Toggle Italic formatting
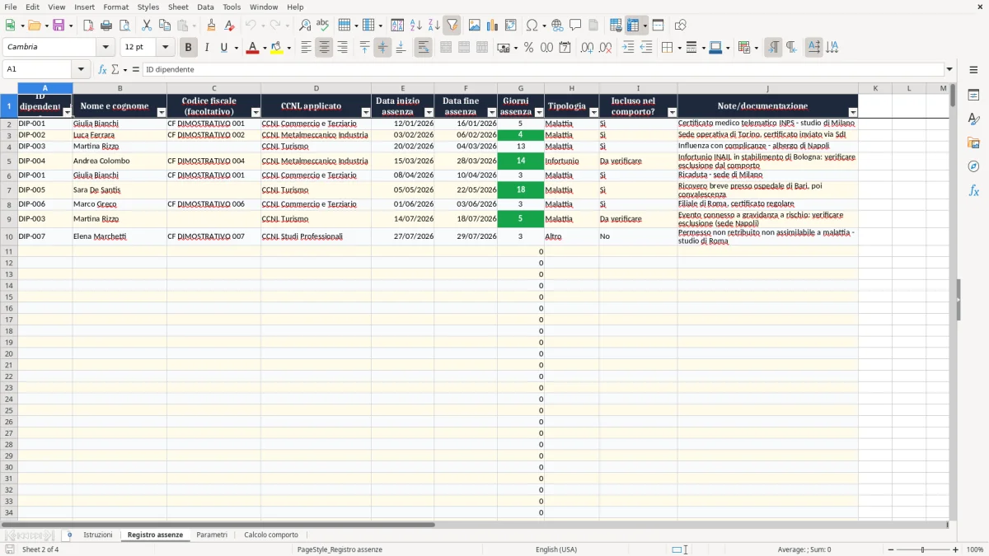 pyautogui.click(x=206, y=48)
